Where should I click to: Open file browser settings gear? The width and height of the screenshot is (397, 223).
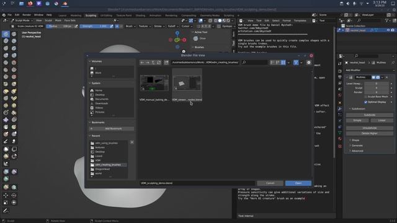click(309, 62)
